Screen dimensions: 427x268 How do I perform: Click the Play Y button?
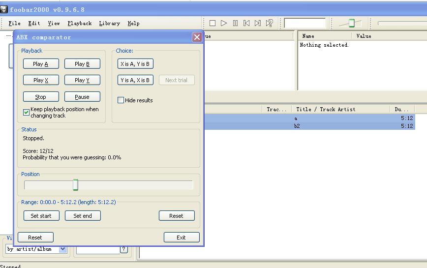click(82, 80)
